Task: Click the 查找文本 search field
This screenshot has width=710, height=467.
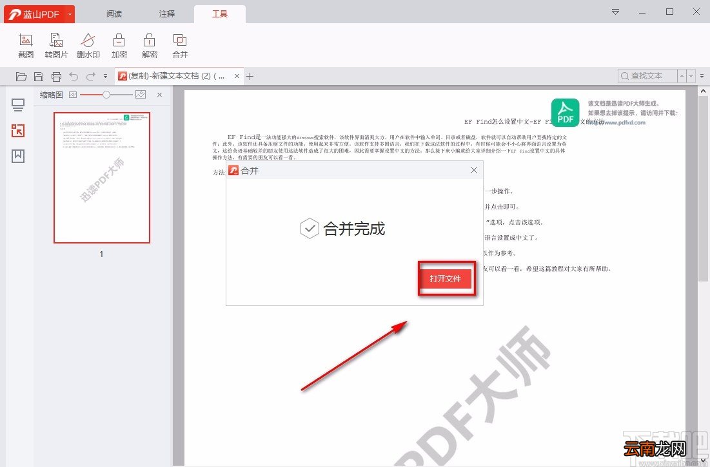Action: pyautogui.click(x=647, y=76)
